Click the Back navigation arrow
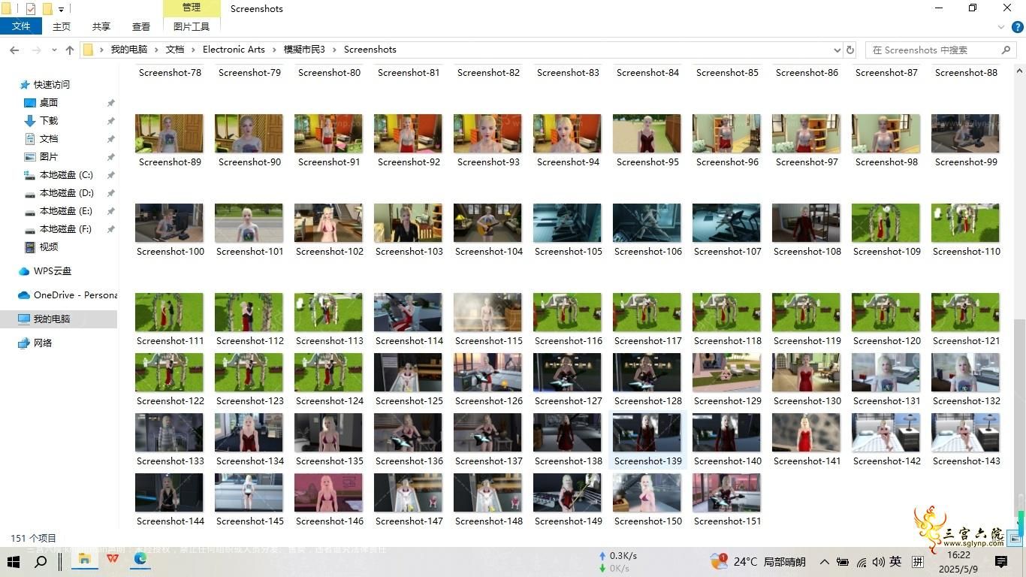Image resolution: width=1026 pixels, height=577 pixels. [14, 50]
